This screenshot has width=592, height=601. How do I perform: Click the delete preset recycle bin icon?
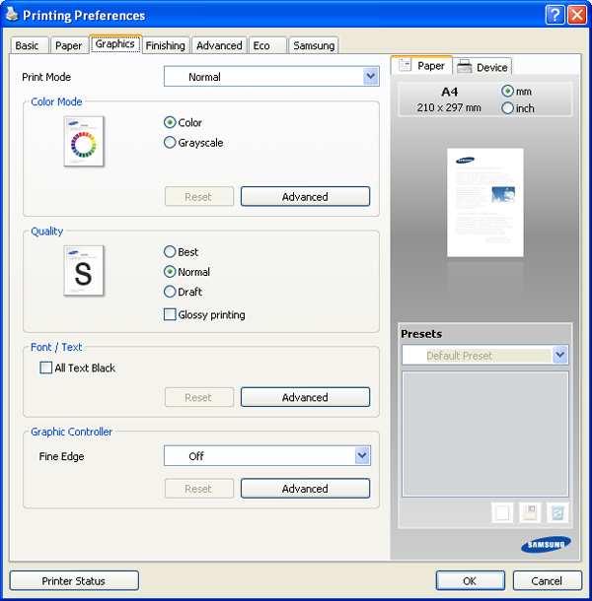click(x=557, y=513)
